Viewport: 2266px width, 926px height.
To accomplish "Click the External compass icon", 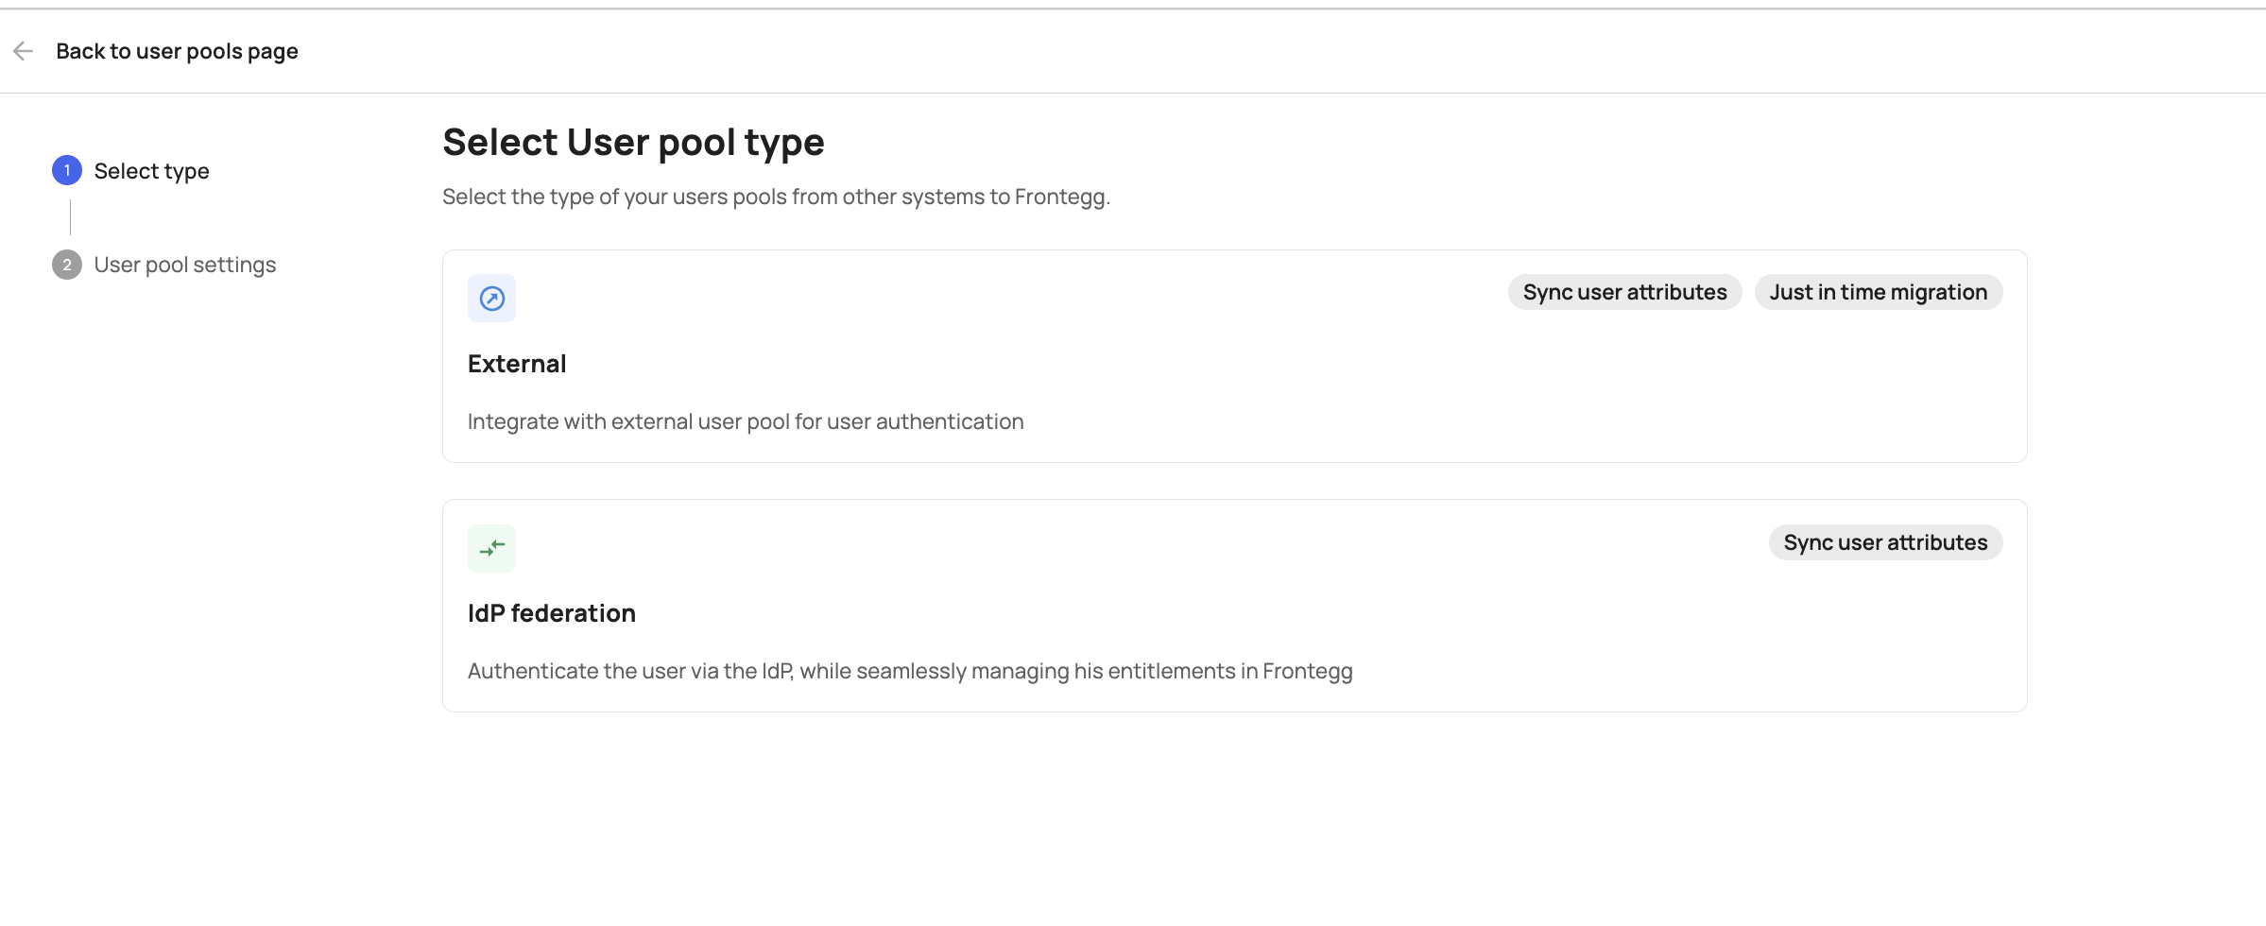I will (491, 299).
